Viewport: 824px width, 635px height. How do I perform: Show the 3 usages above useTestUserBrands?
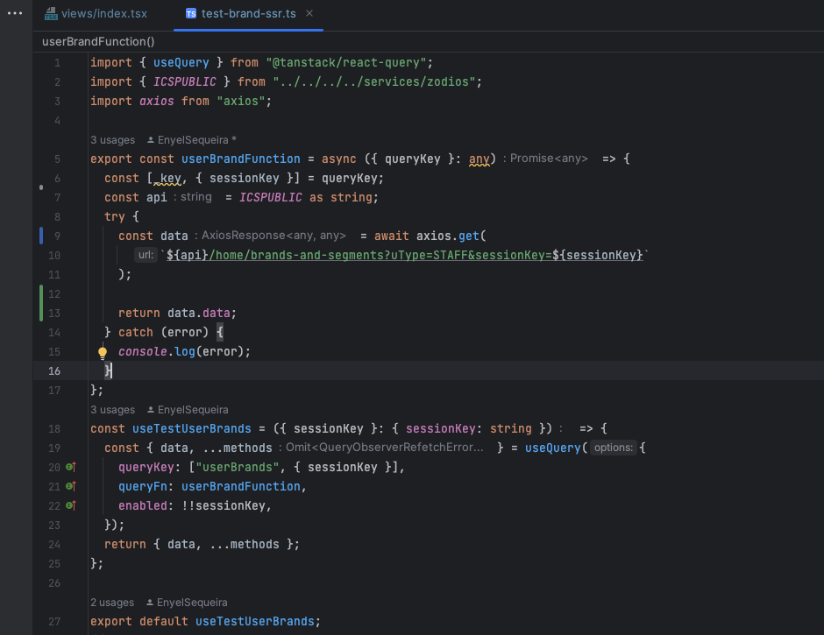112,410
